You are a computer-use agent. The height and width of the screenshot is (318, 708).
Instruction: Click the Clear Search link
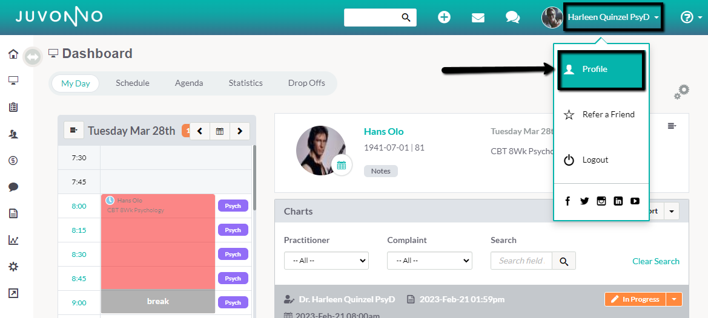655,261
